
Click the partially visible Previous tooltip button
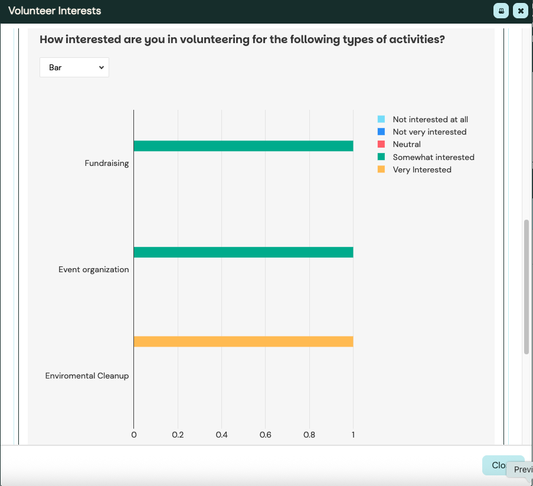tap(521, 469)
